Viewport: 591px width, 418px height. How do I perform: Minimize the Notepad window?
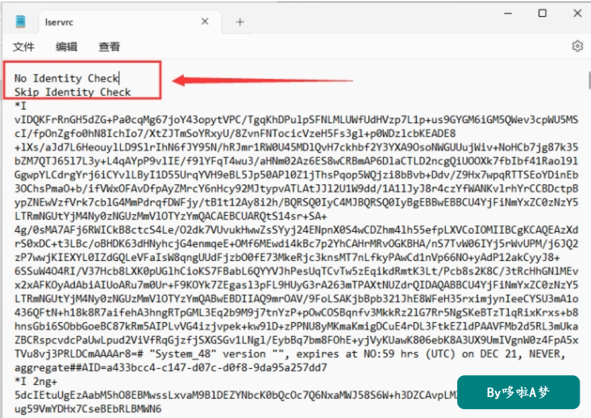[508, 13]
